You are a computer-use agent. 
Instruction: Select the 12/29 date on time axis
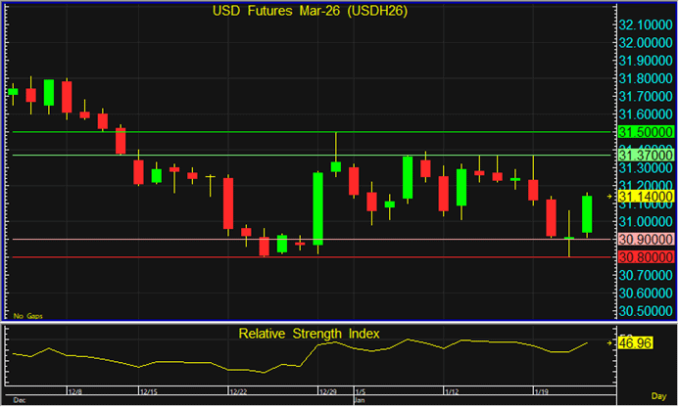[328, 392]
